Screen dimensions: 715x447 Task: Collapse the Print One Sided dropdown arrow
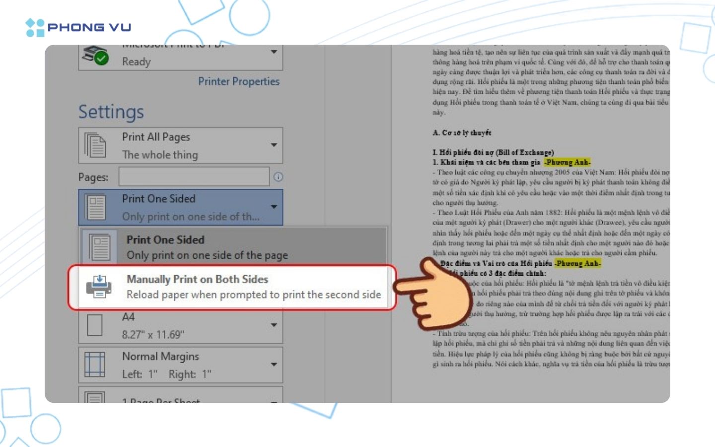[x=274, y=207]
